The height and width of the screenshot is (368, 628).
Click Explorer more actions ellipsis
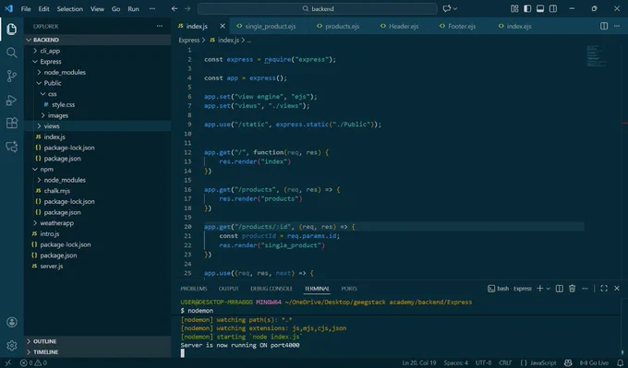[x=160, y=26]
